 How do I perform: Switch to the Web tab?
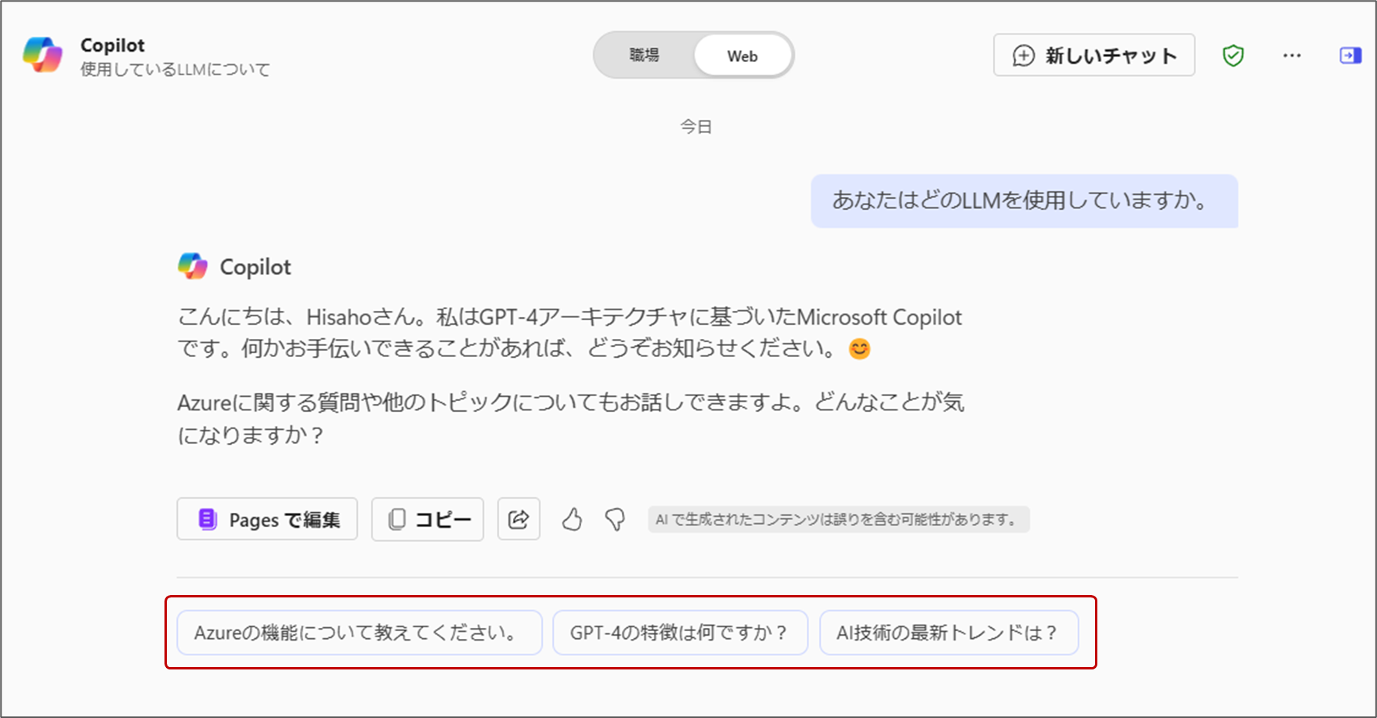point(743,56)
